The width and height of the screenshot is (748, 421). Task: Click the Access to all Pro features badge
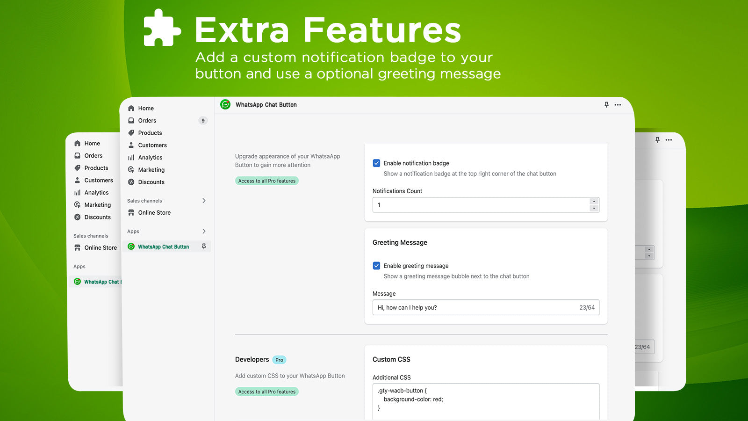click(x=266, y=181)
